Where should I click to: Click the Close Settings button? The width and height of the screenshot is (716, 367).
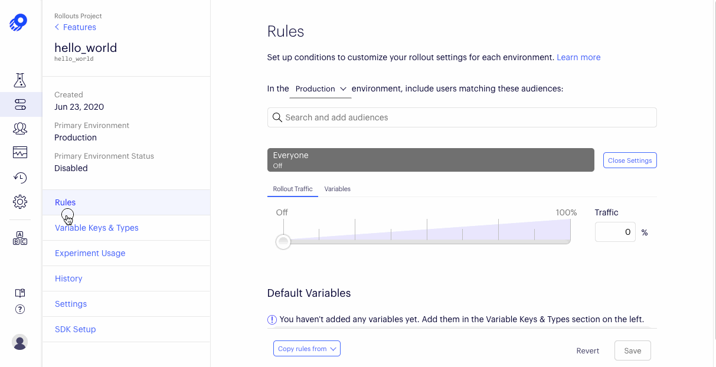[630, 160]
